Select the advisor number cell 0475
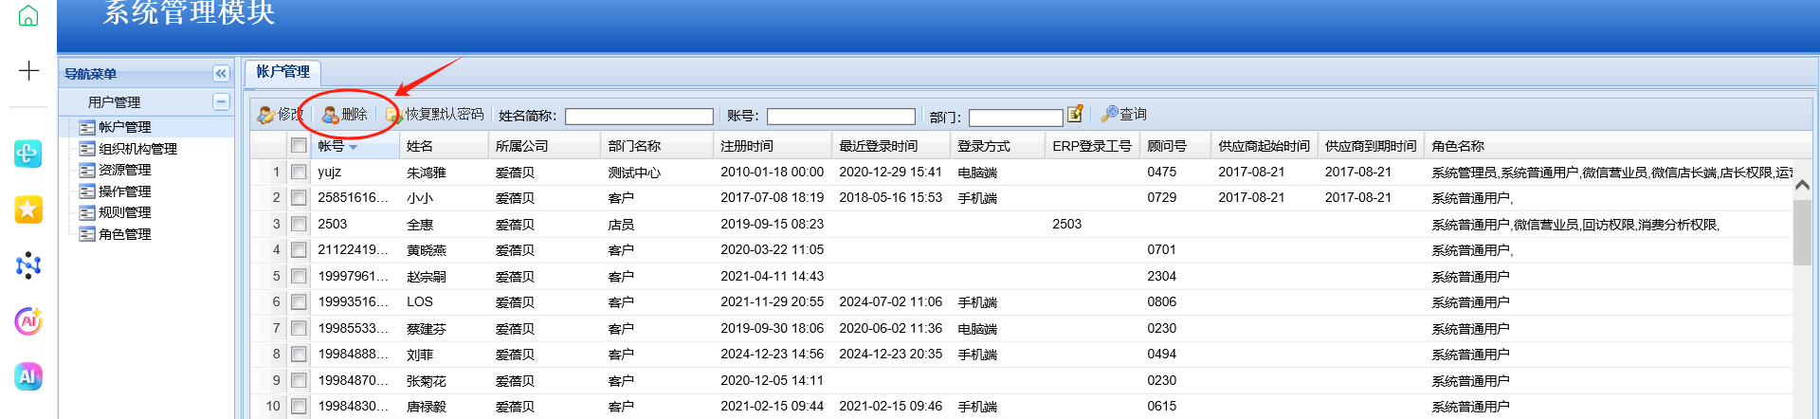The height and width of the screenshot is (419, 1820). [x=1162, y=172]
